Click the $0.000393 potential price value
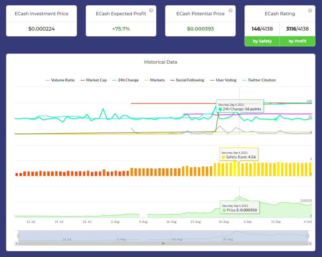Screen dimensions: 322x257 pos(200,29)
